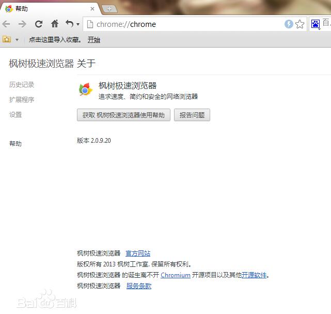Close the 帮助 tab
The height and width of the screenshot is (314, 331).
(93, 9)
